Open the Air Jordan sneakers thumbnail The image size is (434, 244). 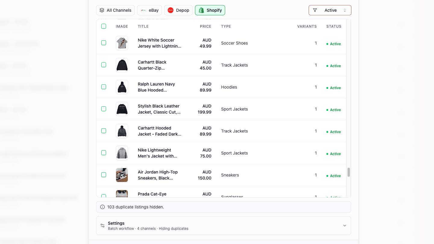[x=122, y=175]
